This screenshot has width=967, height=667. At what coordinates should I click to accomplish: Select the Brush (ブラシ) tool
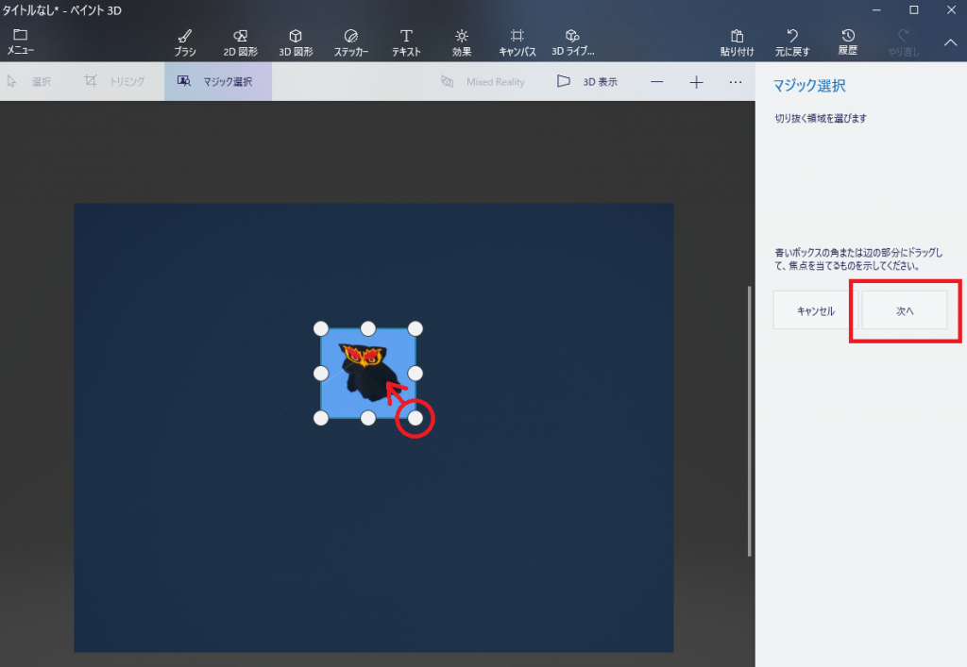tap(185, 42)
